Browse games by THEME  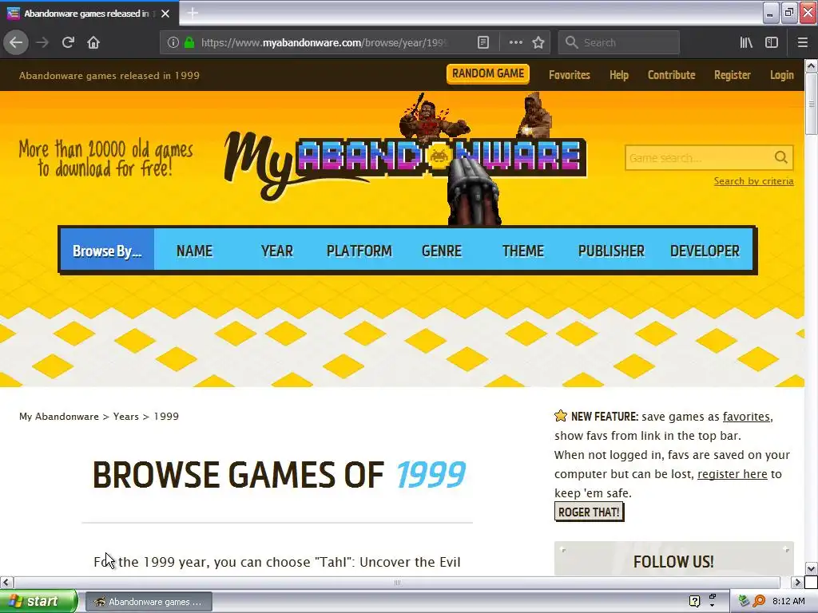pyautogui.click(x=522, y=251)
